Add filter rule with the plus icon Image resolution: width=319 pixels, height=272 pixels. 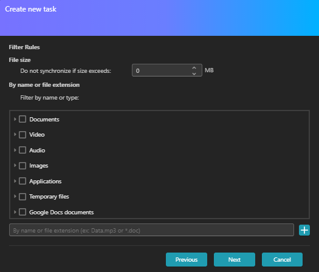tap(304, 230)
